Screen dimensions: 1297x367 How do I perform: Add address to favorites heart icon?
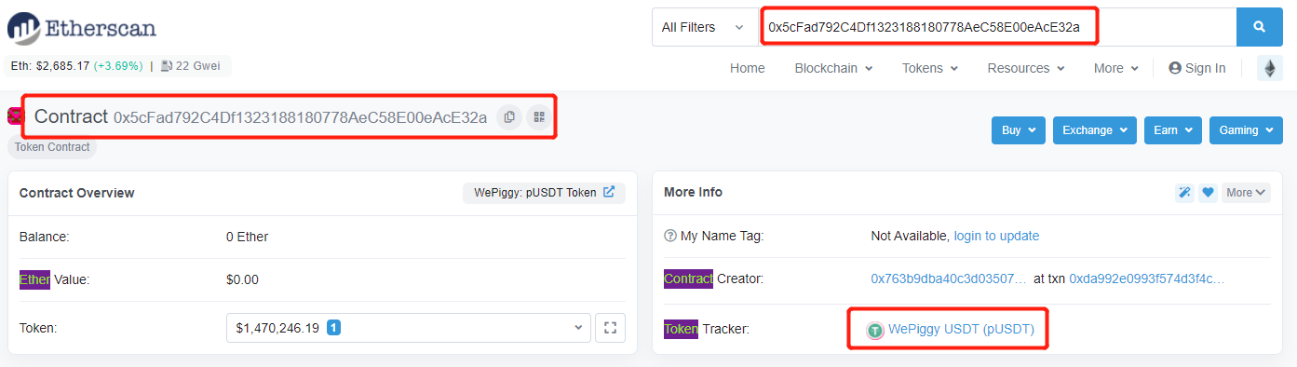pyautogui.click(x=1208, y=193)
